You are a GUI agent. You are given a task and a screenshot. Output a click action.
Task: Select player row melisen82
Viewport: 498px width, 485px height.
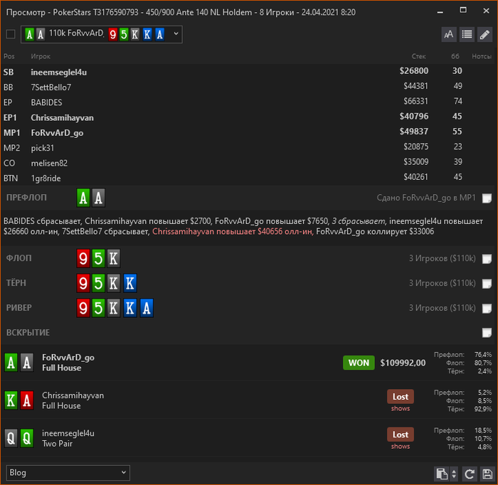tap(249, 163)
